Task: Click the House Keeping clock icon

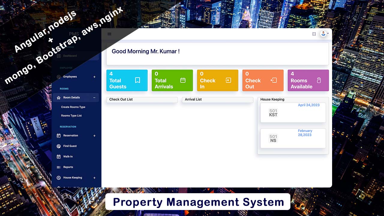Action: pos(58,178)
